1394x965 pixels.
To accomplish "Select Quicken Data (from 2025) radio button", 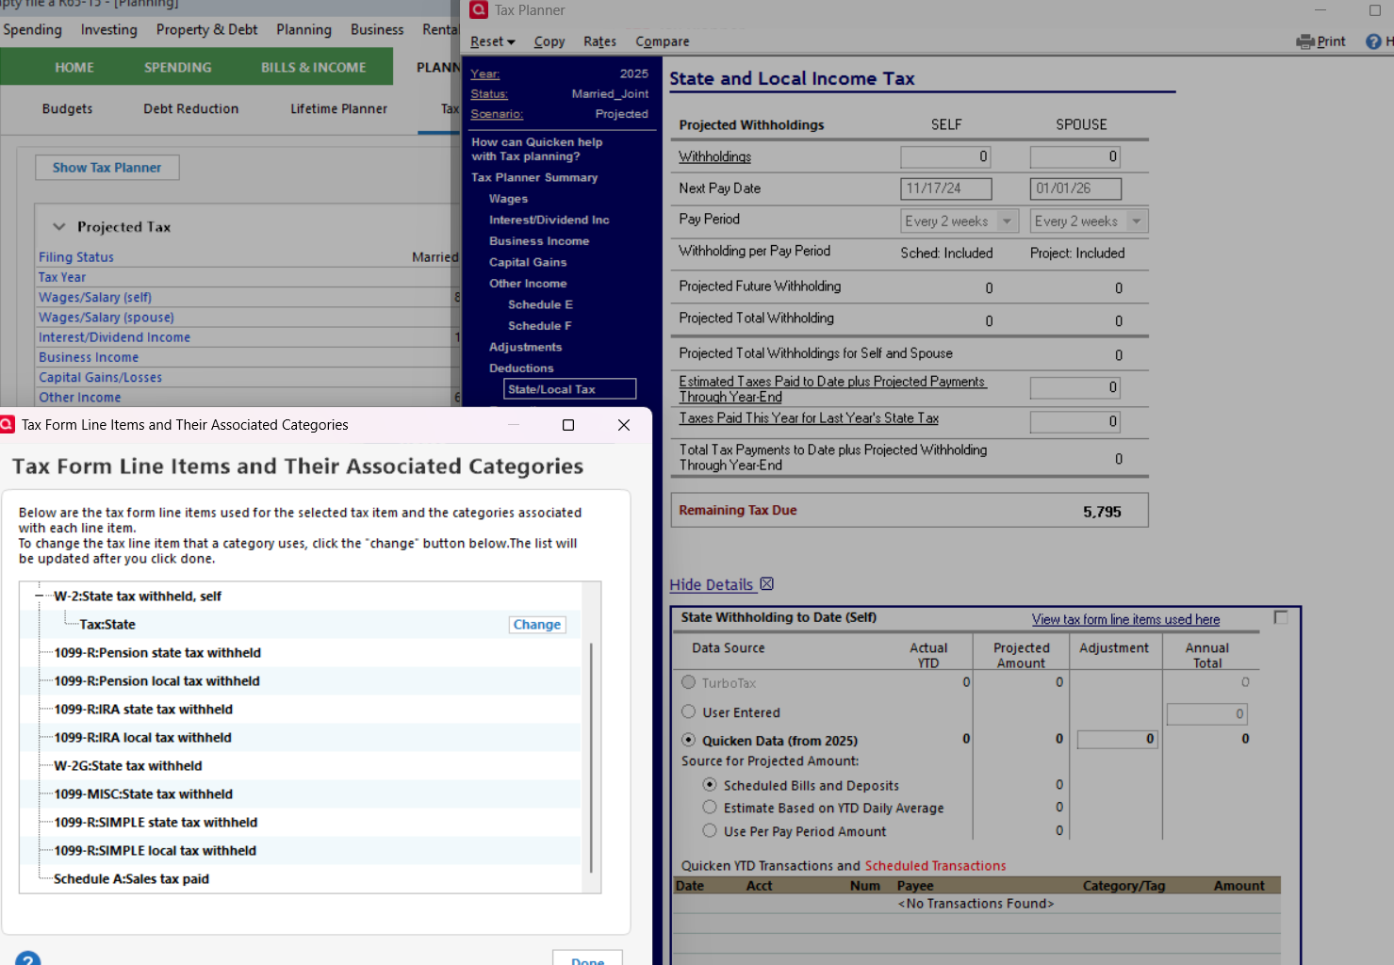I will [689, 741].
